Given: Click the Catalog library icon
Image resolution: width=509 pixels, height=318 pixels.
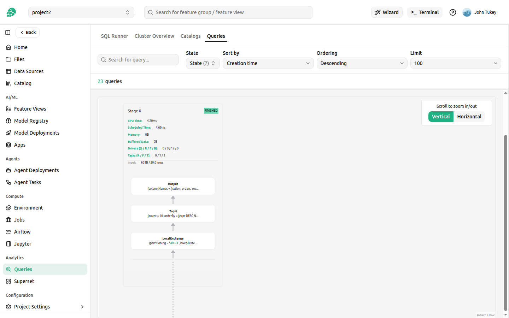Looking at the screenshot, I should click(8, 83).
